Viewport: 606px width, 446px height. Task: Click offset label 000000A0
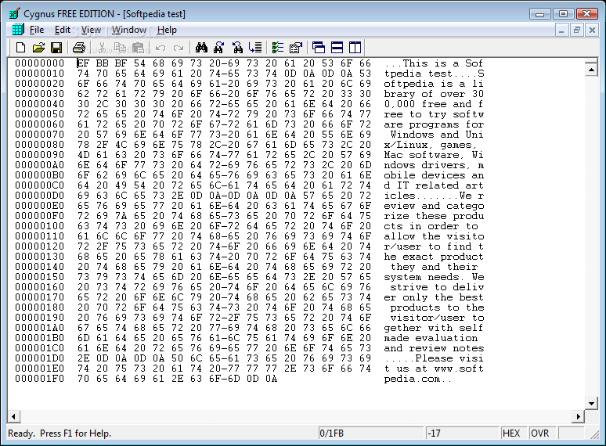click(39, 165)
